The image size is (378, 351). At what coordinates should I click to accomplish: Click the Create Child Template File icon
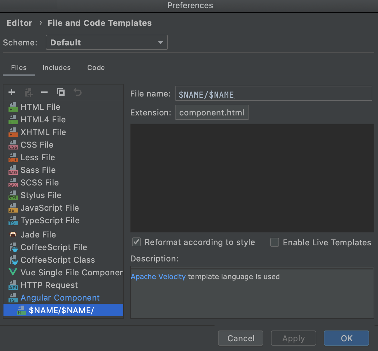28,92
